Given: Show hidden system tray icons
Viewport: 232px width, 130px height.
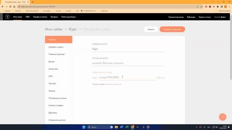Looking at the screenshot, I should click(x=196, y=127).
